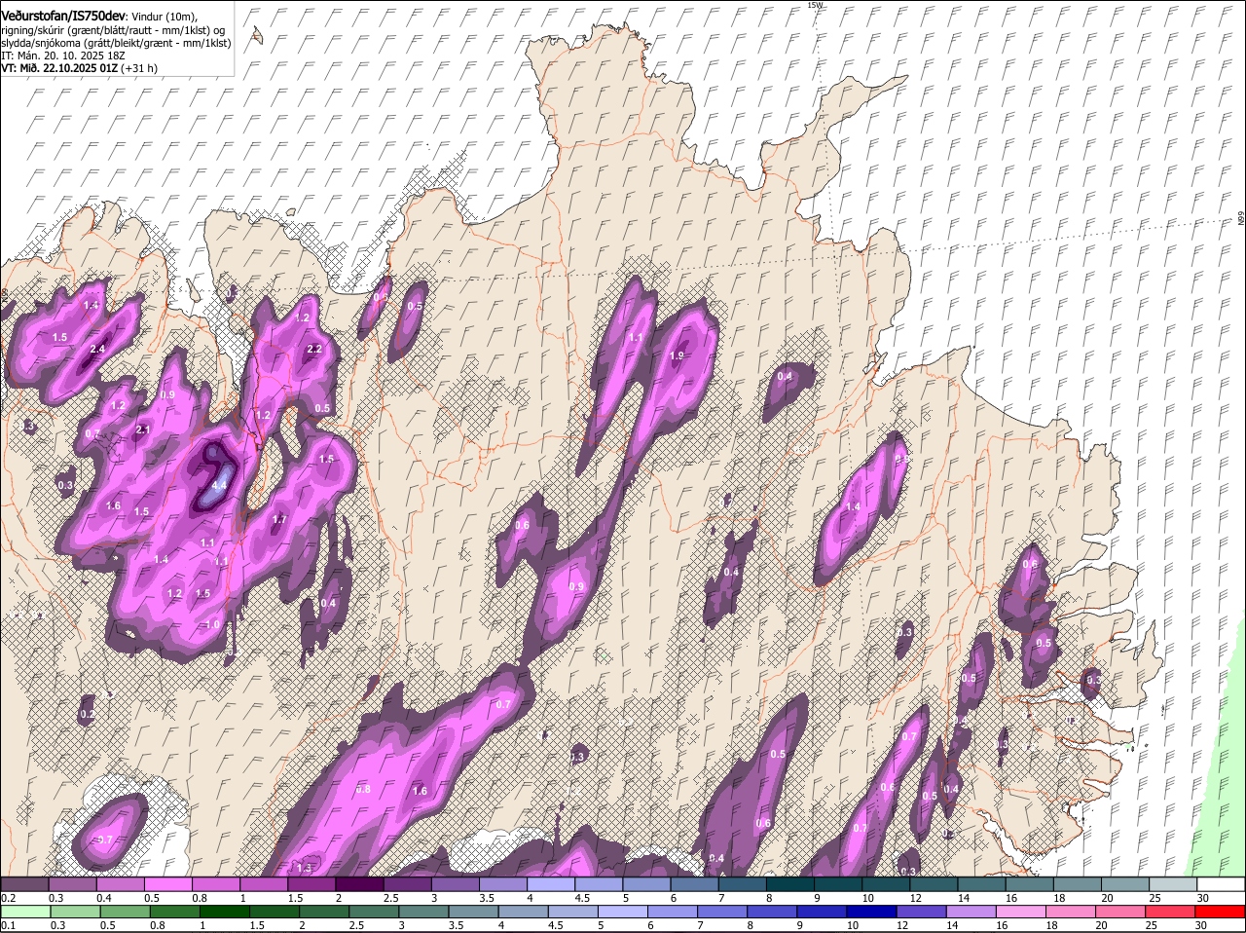Click the VT: Mið. 22.10.2025 01Z (+31 h) line
1246x933 pixels.
click(x=80, y=68)
